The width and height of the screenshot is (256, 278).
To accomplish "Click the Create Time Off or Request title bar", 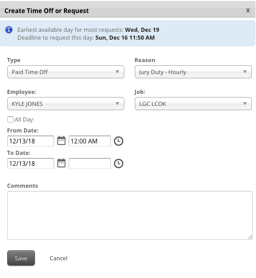I will 127,10.
